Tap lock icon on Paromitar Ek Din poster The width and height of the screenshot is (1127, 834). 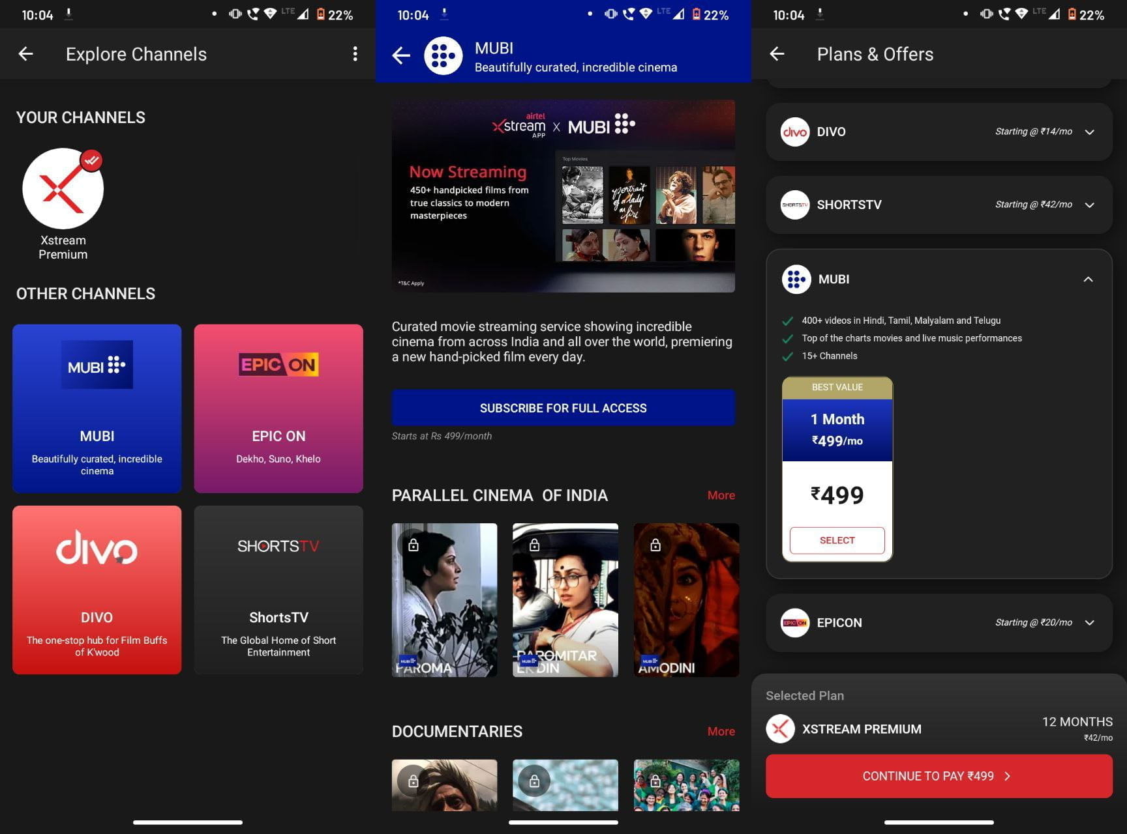(x=534, y=545)
